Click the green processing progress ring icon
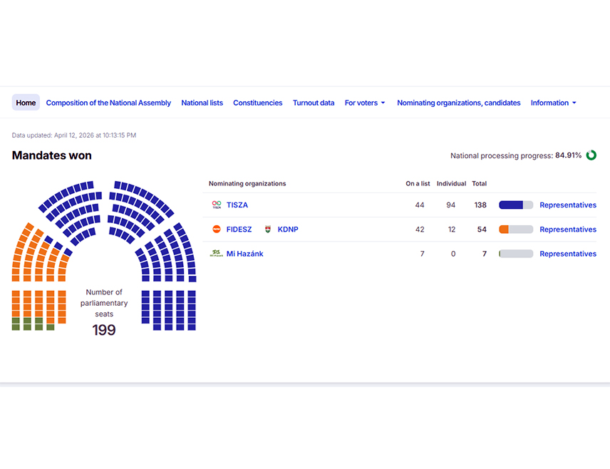This screenshot has width=610, height=469. click(x=591, y=155)
